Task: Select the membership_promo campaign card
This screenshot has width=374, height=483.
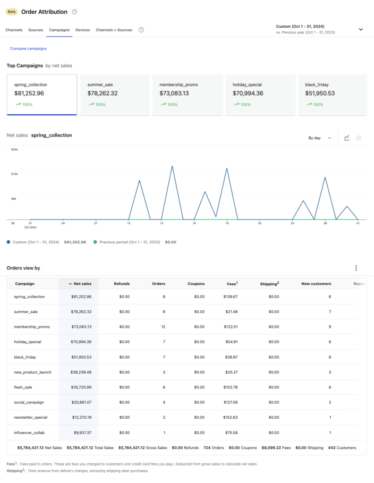Action: (x=188, y=95)
